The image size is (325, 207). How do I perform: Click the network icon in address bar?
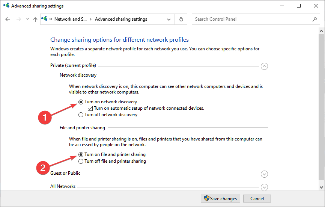pyautogui.click(x=44, y=19)
